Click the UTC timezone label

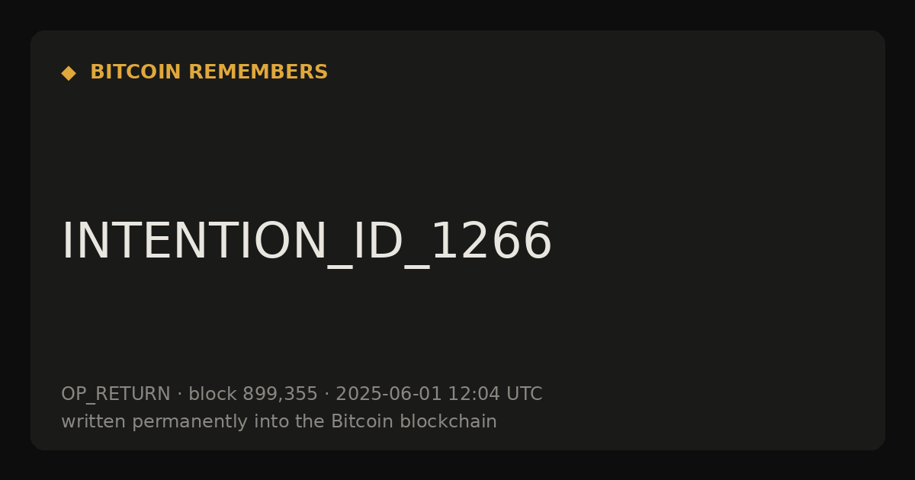click(x=524, y=394)
